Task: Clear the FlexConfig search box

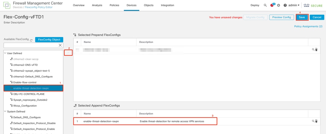Action: point(60,45)
